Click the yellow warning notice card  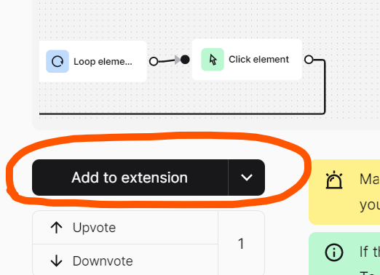pos(344,192)
